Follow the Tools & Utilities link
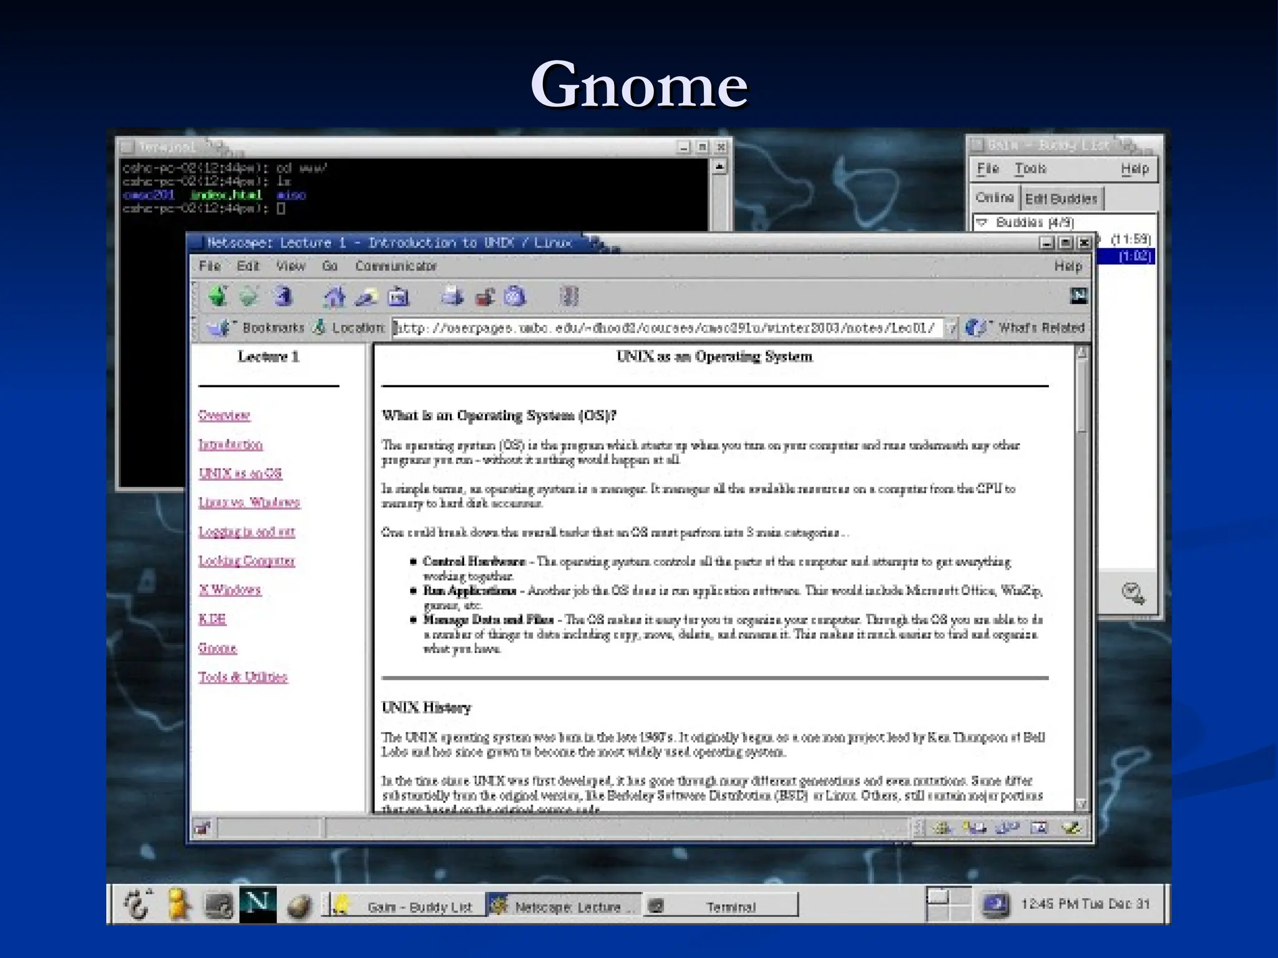This screenshot has width=1278, height=958. pos(243,677)
